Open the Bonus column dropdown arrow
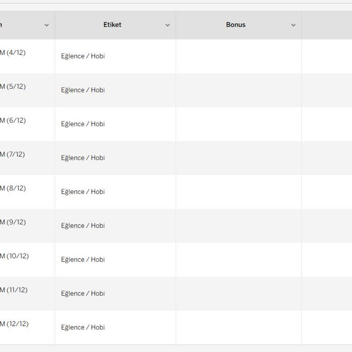This screenshot has height=352, width=352. [x=293, y=25]
